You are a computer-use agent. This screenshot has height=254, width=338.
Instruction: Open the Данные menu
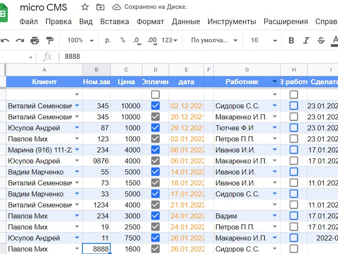pos(186,22)
